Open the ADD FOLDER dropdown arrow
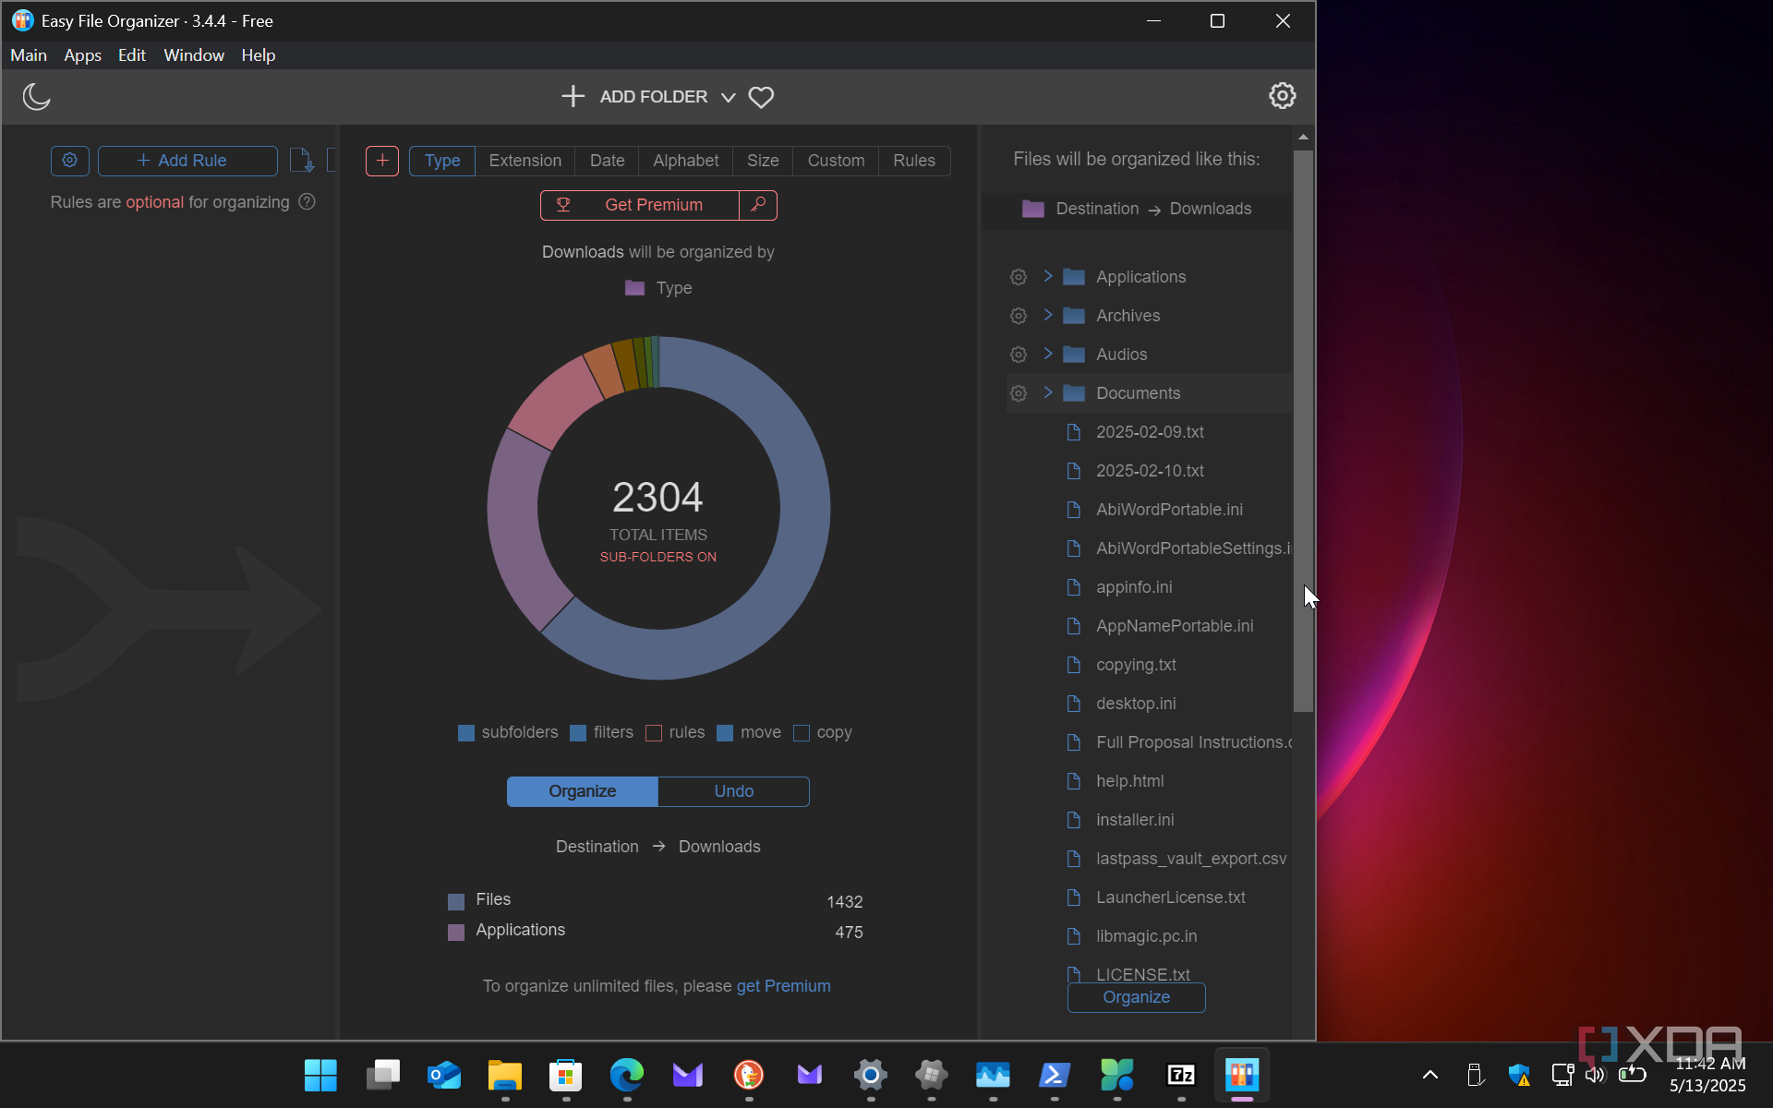The width and height of the screenshot is (1773, 1108). click(x=729, y=98)
